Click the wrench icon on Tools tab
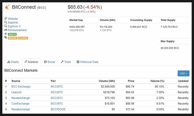Image resolution: width=194 pixels, height=116 pixels. pos(62,62)
